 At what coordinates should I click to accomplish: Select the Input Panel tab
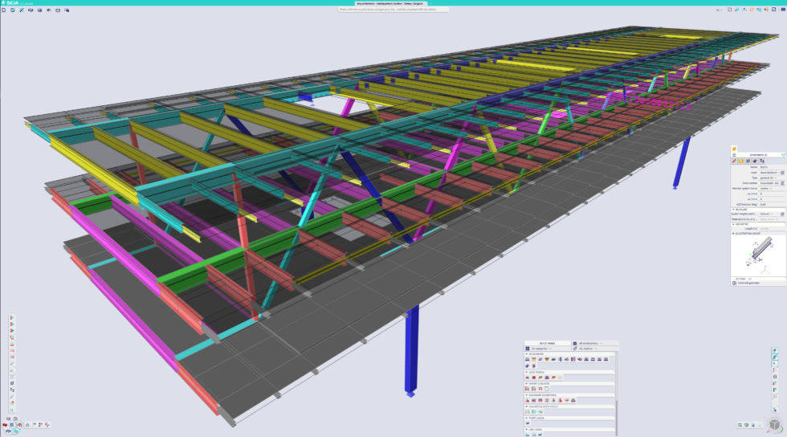pos(548,343)
